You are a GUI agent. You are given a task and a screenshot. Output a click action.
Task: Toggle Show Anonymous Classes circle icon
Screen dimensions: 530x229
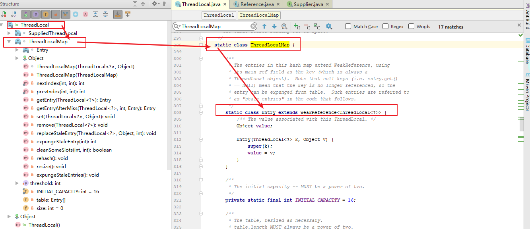76,14
